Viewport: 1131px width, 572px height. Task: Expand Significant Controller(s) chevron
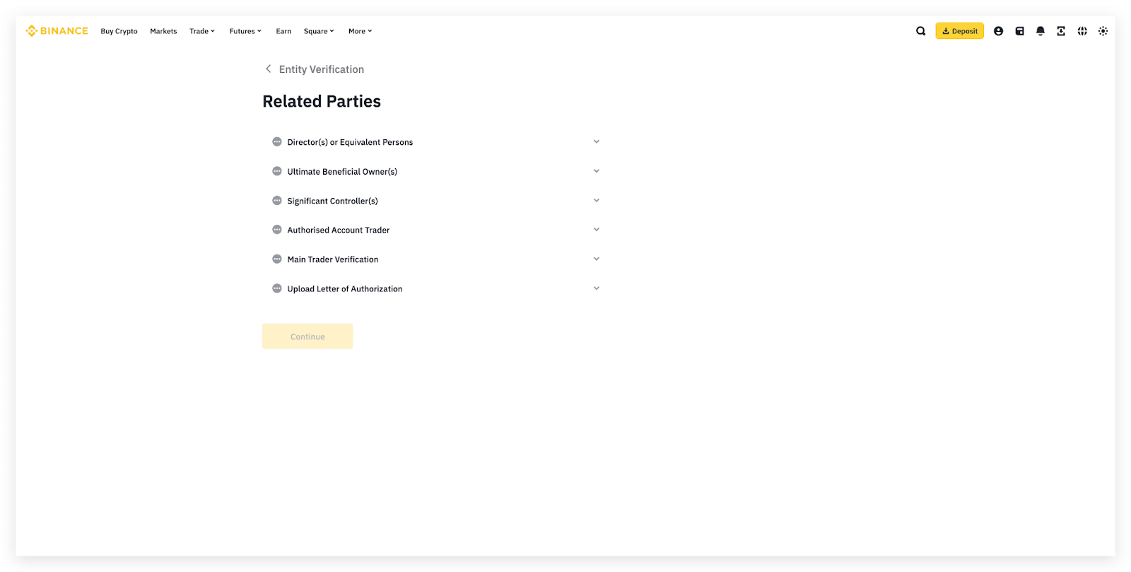click(597, 201)
